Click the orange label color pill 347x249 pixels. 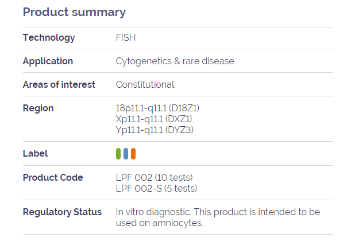(133, 154)
